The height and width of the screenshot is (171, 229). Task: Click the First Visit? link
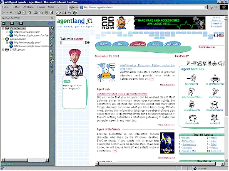182,56
